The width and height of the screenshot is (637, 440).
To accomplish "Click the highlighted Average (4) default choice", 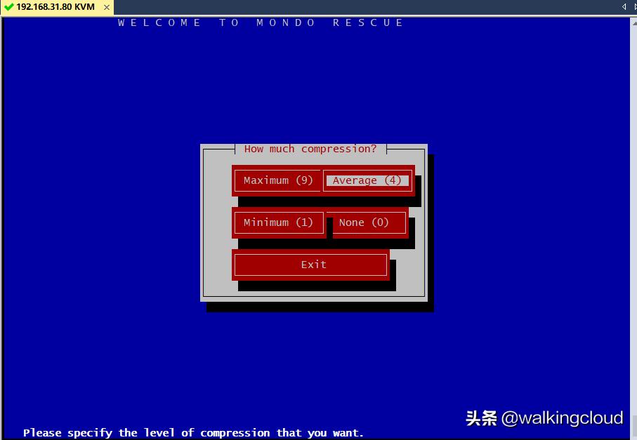I will click(367, 180).
